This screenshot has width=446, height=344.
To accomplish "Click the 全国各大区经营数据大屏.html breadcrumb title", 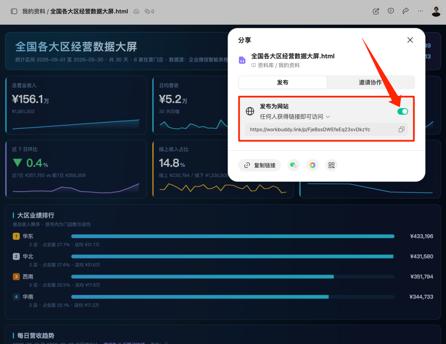I will click(89, 12).
